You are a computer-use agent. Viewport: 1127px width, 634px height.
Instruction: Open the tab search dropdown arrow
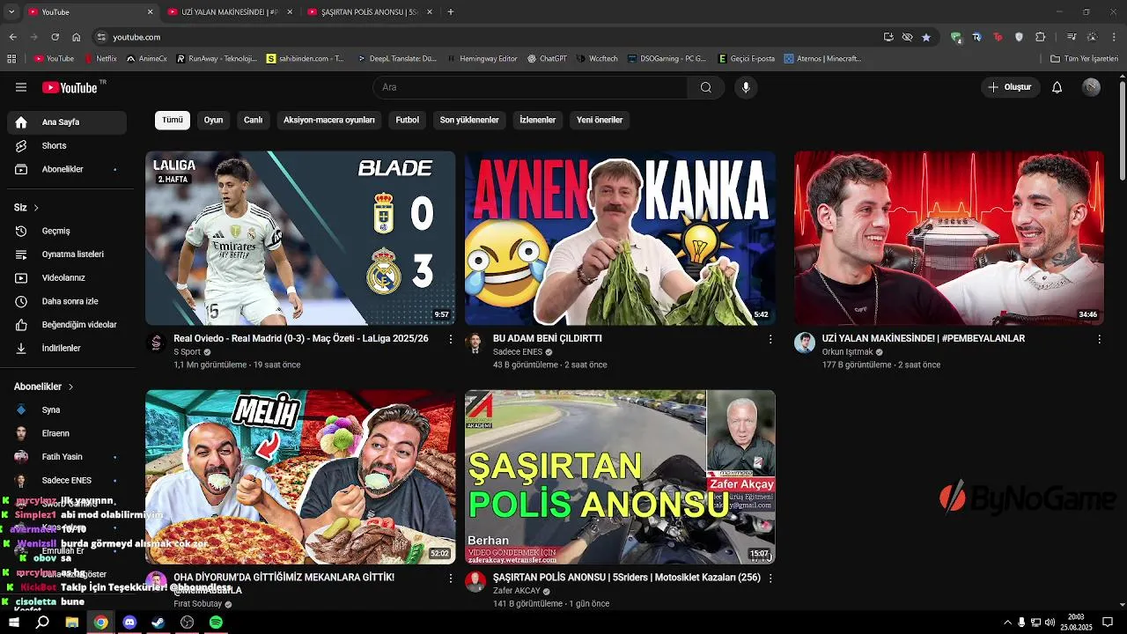(11, 12)
